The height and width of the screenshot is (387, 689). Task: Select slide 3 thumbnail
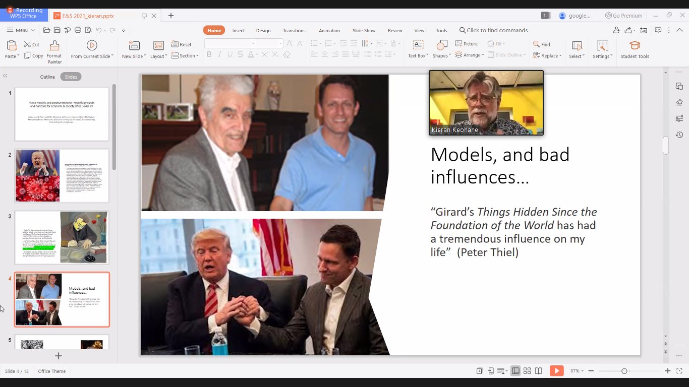pos(62,237)
